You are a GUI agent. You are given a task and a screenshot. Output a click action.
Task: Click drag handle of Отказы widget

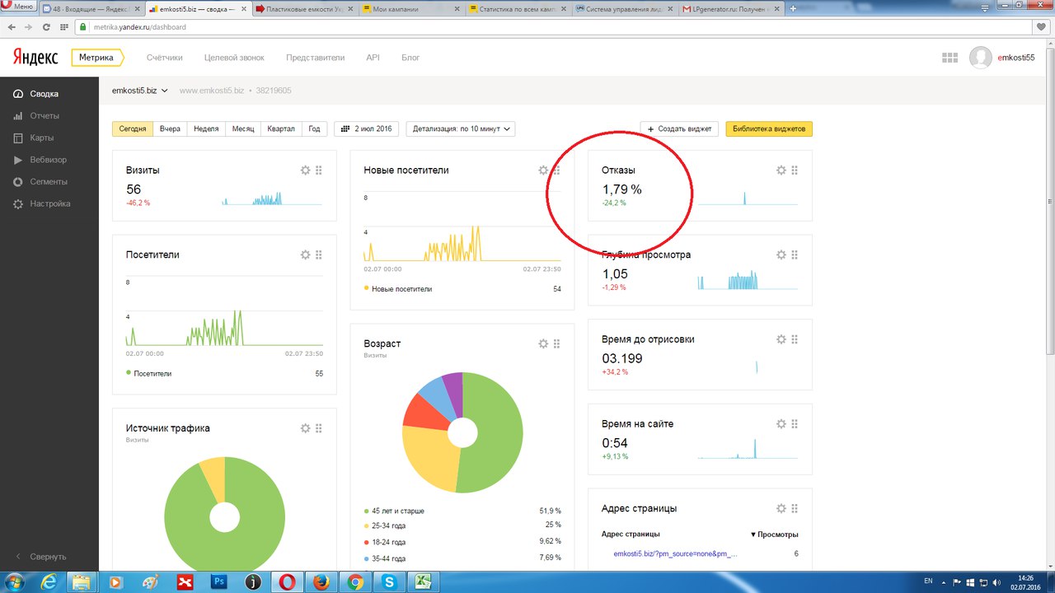pos(795,170)
